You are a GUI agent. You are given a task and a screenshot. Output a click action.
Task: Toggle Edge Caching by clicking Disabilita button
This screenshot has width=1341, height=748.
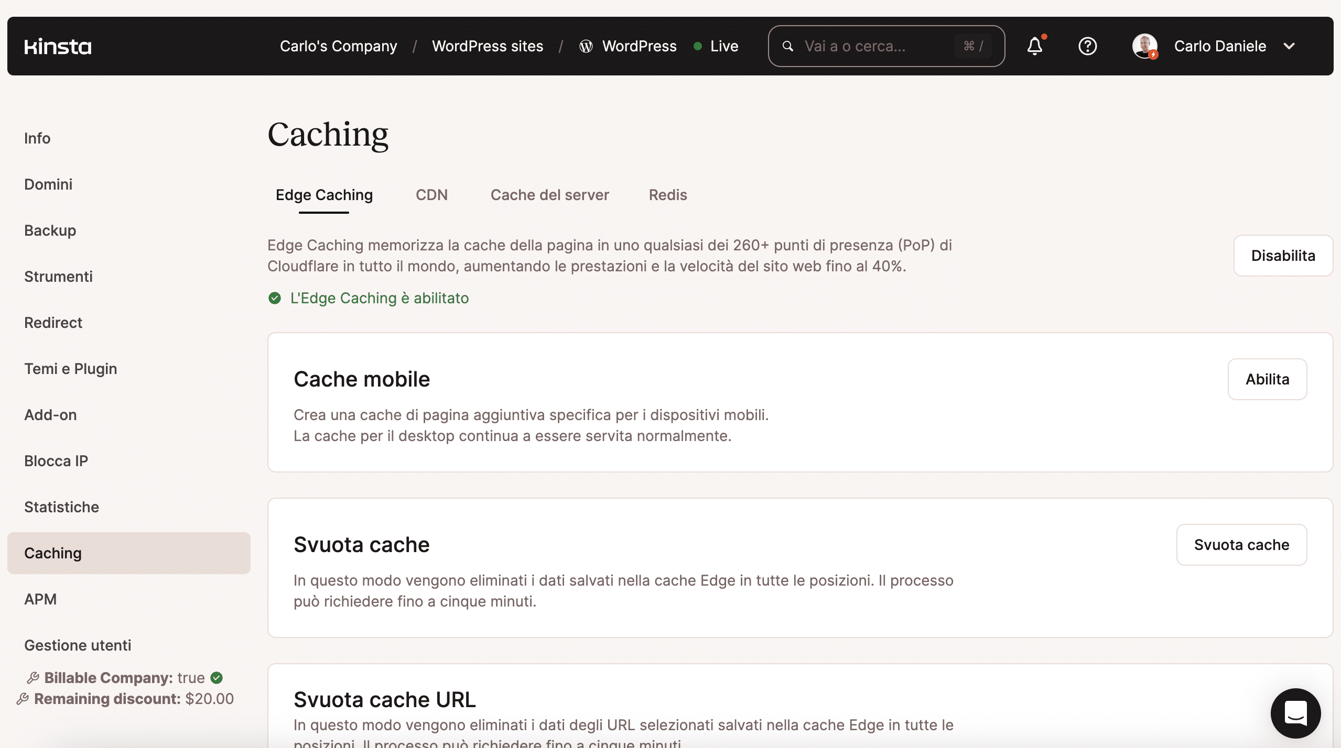1283,255
